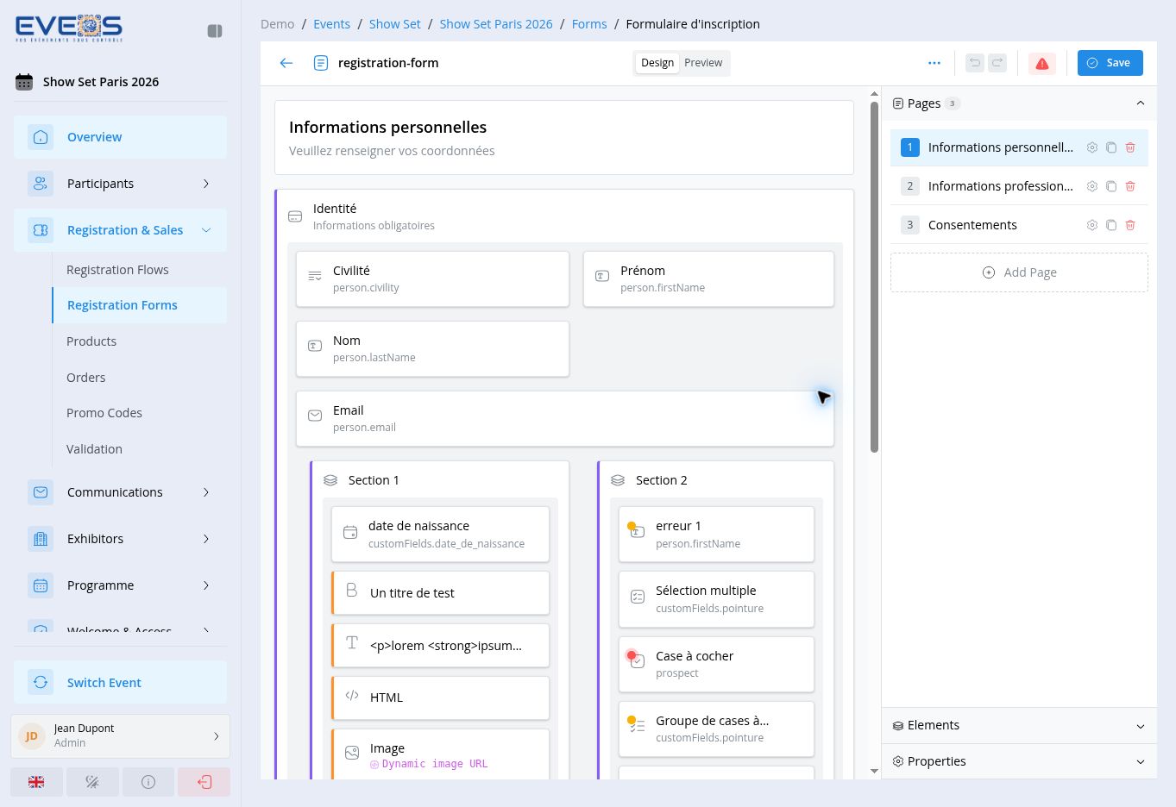Open Promo Codes submenu item
This screenshot has width=1176, height=807.
139,413
